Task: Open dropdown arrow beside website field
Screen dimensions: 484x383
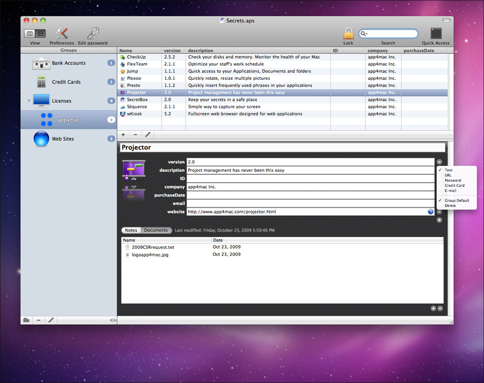Action: (439, 212)
